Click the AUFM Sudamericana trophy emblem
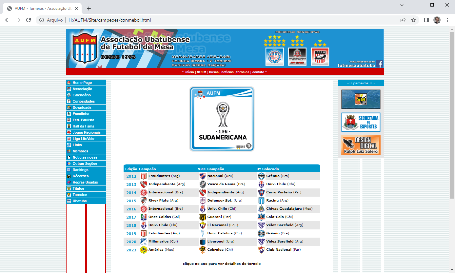 (x=222, y=119)
